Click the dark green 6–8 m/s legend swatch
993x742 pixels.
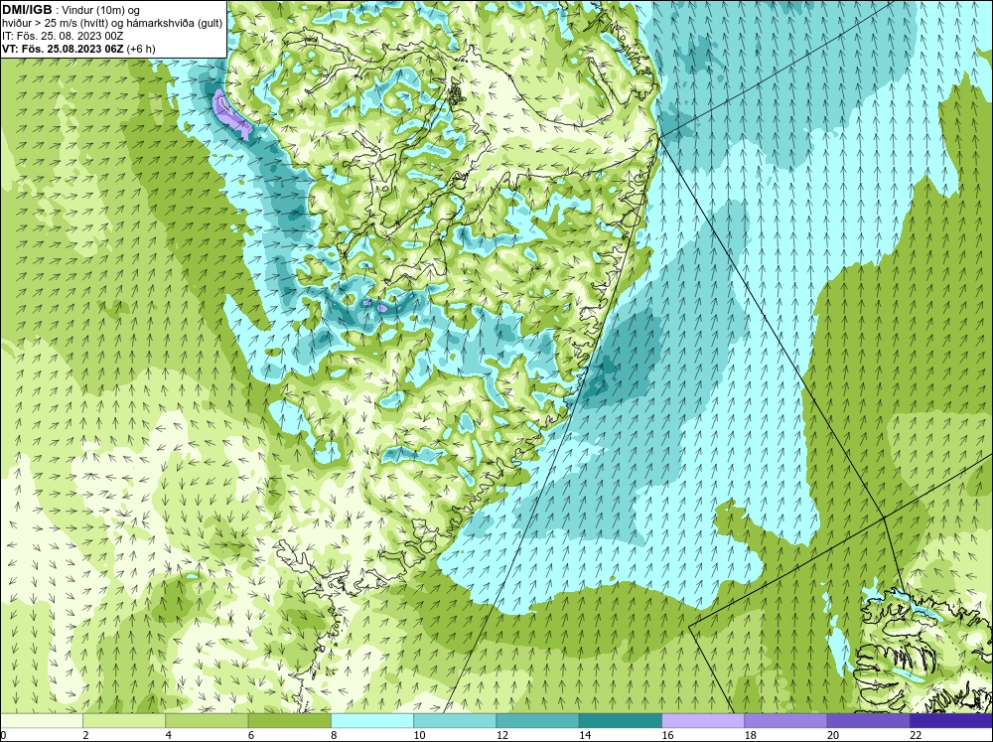click(x=289, y=720)
